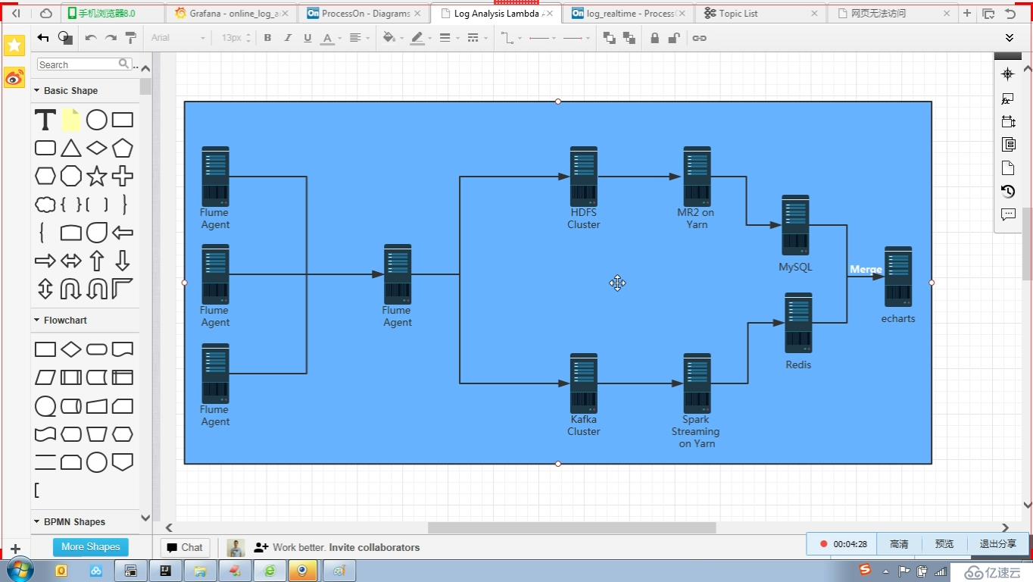
Task: Click the unlock shape icon
Action: [674, 38]
